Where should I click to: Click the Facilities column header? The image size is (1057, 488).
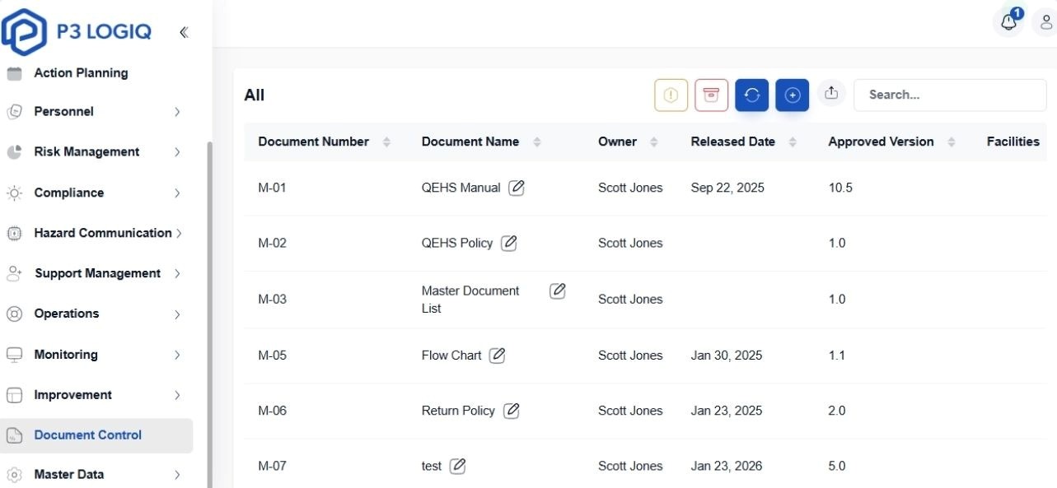[1013, 142]
